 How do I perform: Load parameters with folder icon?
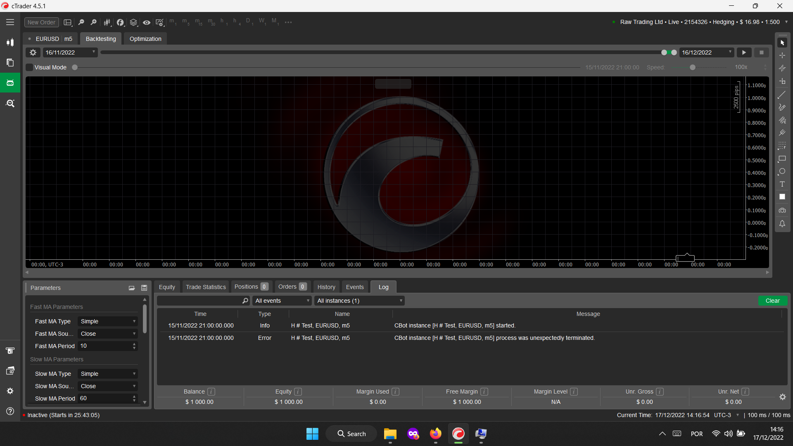132,288
